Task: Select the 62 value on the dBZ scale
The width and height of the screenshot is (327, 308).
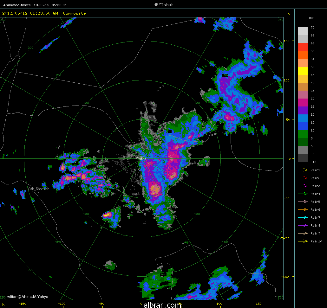Action: pyautogui.click(x=312, y=43)
